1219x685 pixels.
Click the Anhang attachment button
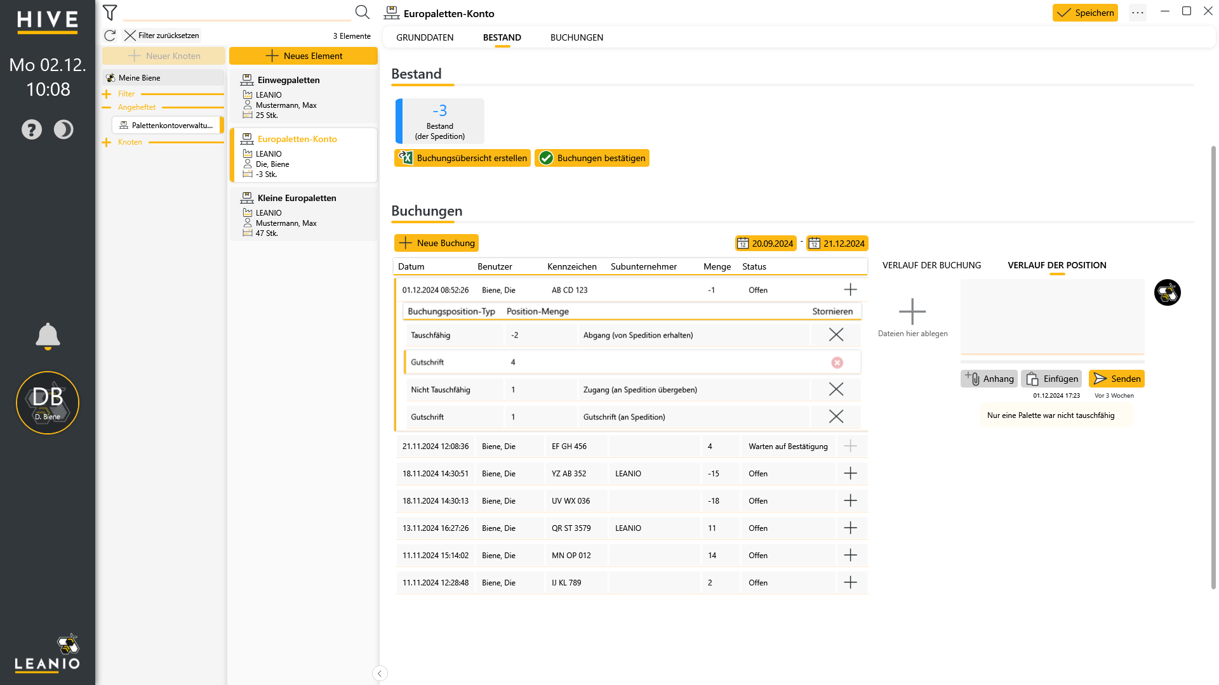click(989, 379)
